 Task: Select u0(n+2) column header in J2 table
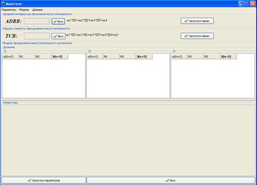pos(95,57)
